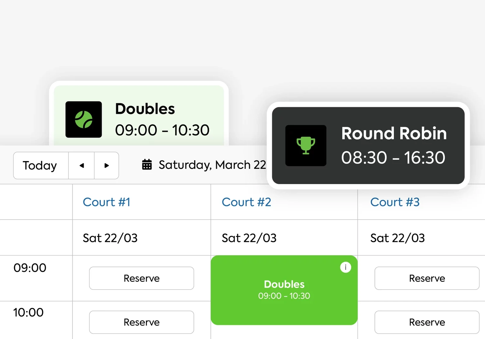485x339 pixels.
Task: Reserve Court #1 at 09:00
Action: pyautogui.click(x=142, y=278)
